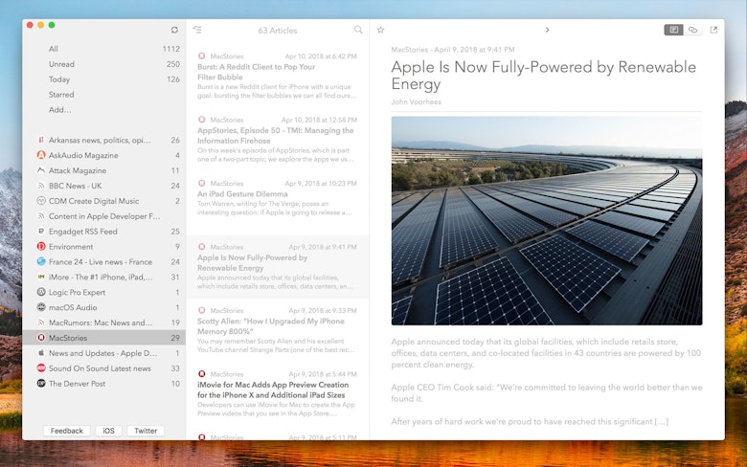Show Today's articles
Viewport: 747px width, 467px height.
click(103, 79)
